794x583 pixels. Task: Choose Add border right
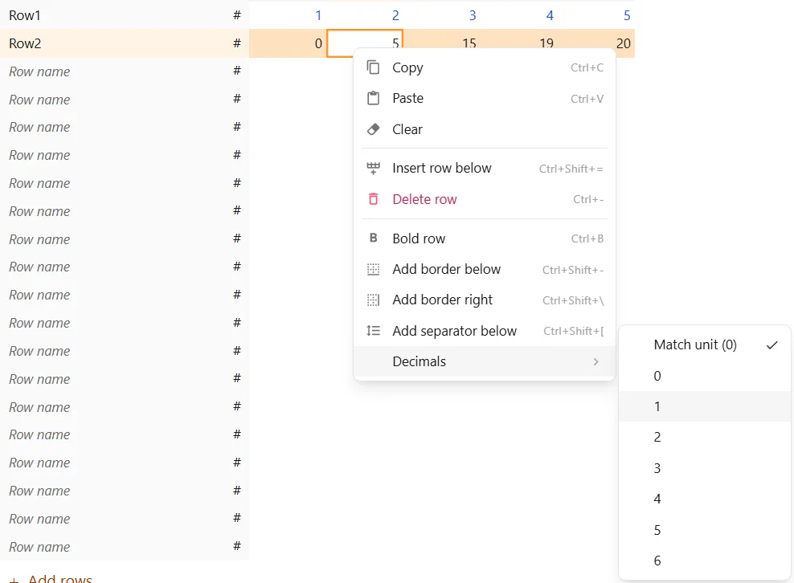point(485,300)
